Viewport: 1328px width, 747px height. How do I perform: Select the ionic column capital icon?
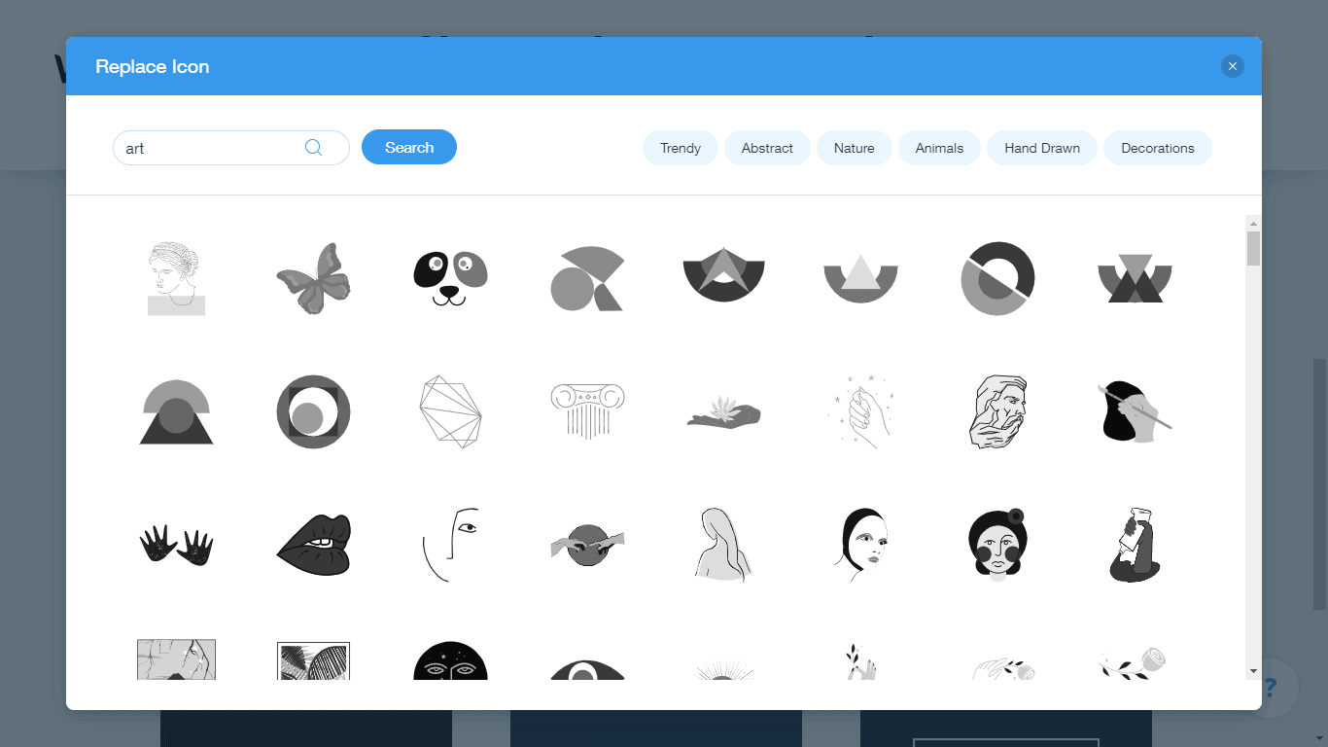pos(587,411)
